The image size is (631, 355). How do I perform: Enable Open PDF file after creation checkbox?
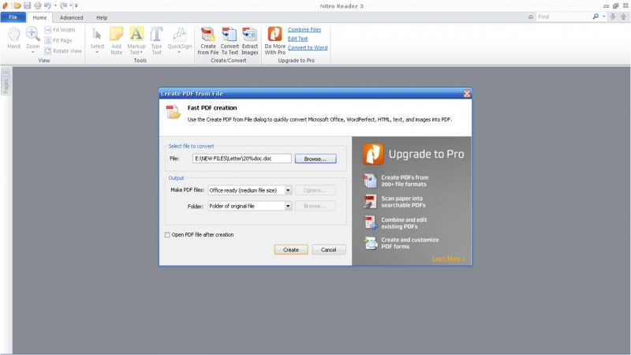click(167, 234)
